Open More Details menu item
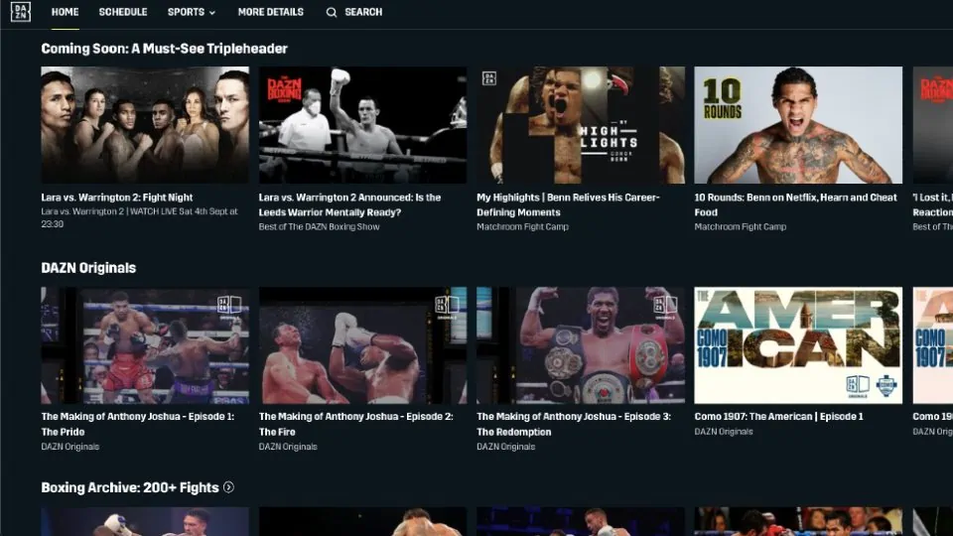Image resolution: width=953 pixels, height=536 pixels. (270, 12)
